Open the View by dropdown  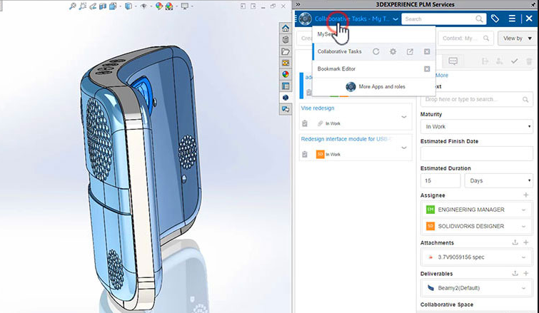[518, 38]
